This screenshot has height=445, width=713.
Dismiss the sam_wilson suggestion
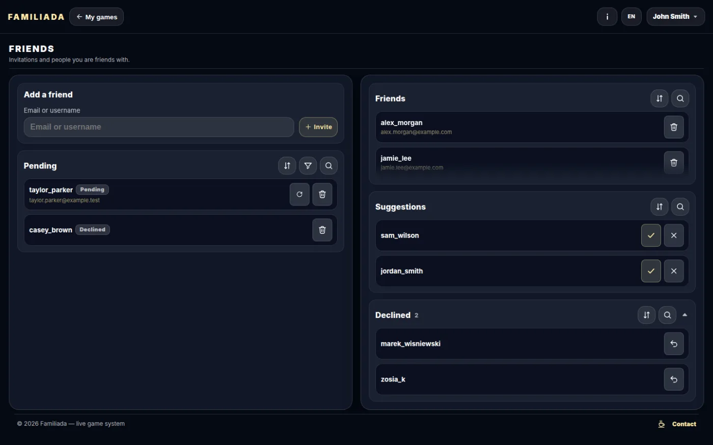point(674,235)
